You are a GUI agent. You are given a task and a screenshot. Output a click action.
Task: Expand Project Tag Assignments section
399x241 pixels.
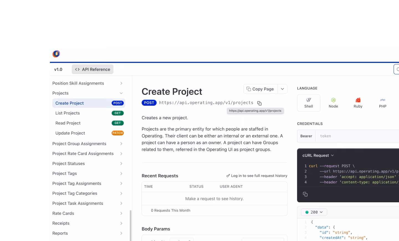pyautogui.click(x=121, y=184)
